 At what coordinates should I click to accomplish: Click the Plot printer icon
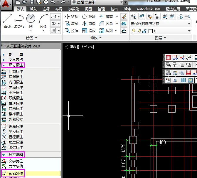[46, 2]
